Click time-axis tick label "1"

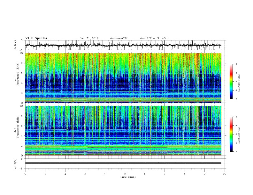click(x=45, y=174)
